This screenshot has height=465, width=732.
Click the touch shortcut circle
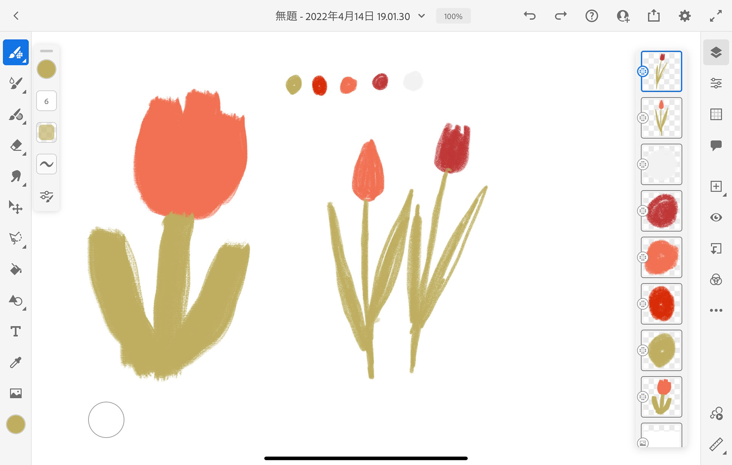pos(106,420)
